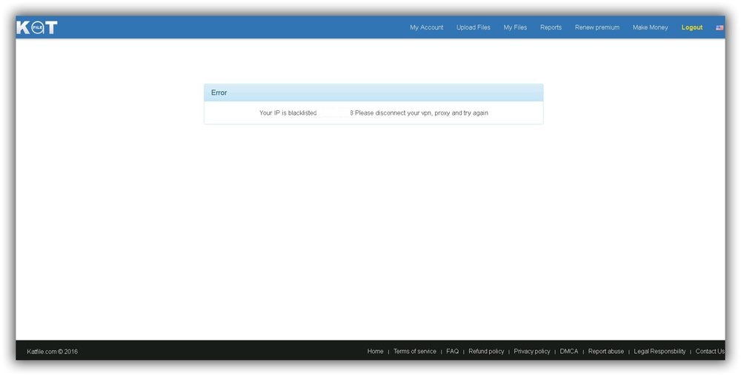Image resolution: width=741 pixels, height=376 pixels.
Task: Select Renew premium in navbar
Action: [x=597, y=27]
